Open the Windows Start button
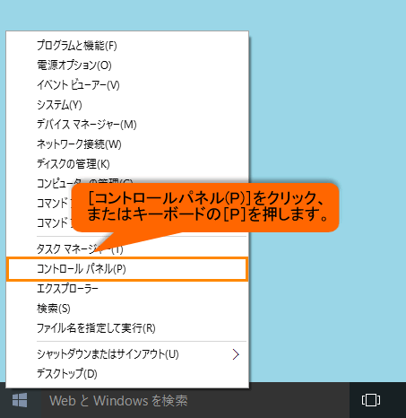 click(20, 400)
